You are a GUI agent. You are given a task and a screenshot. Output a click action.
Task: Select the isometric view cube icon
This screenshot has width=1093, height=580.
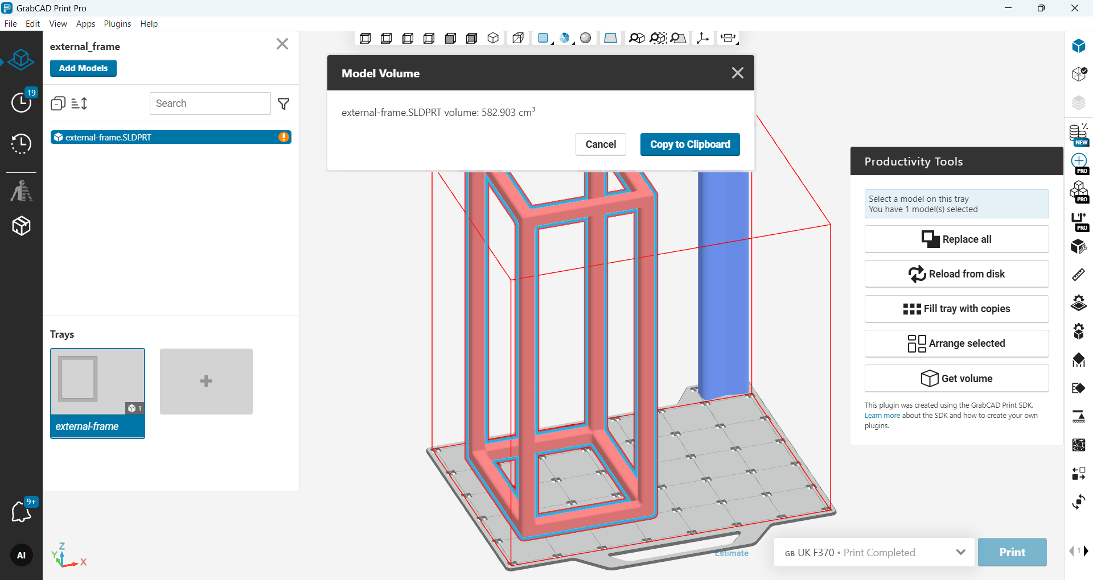pyautogui.click(x=493, y=38)
